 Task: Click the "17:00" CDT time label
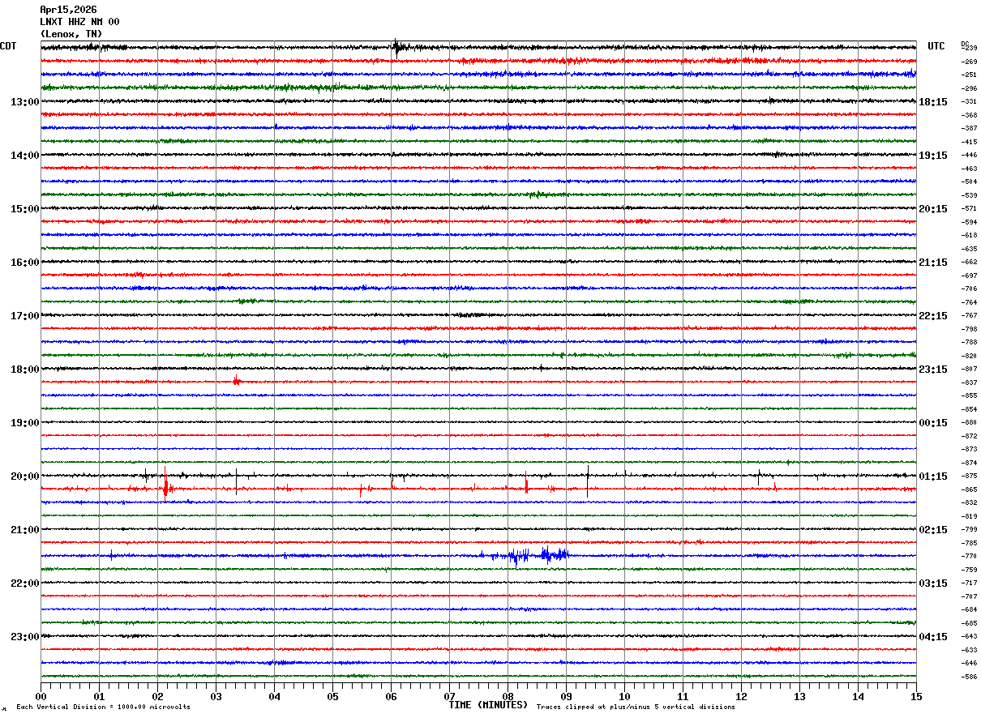point(25,316)
